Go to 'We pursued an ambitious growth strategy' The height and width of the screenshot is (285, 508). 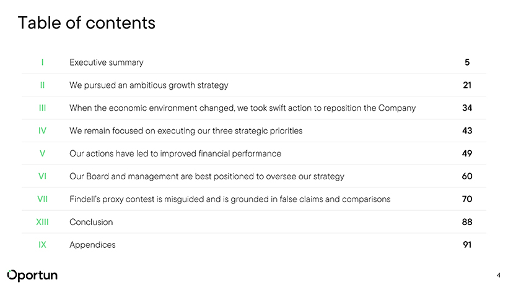coord(149,85)
